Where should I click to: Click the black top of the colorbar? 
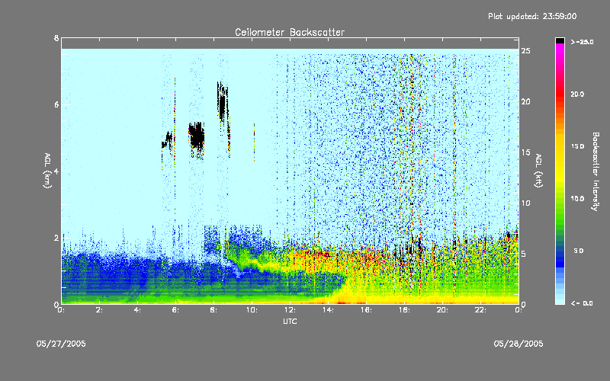click(x=560, y=40)
